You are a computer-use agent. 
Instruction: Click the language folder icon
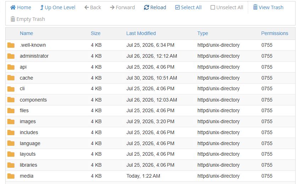click(x=11, y=143)
